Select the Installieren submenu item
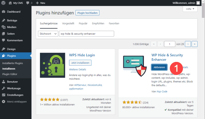 pos(9,69)
